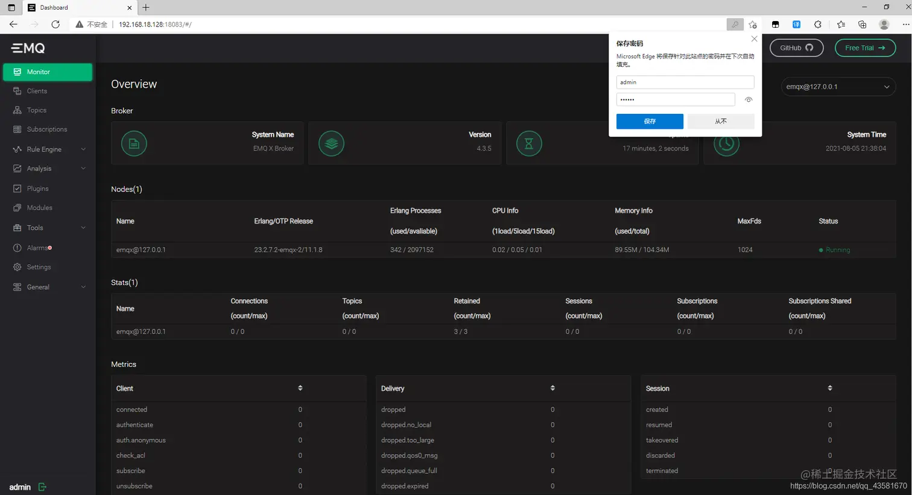912x495 pixels.
Task: Open the browser settings ellipsis menu
Action: pyautogui.click(x=905, y=24)
